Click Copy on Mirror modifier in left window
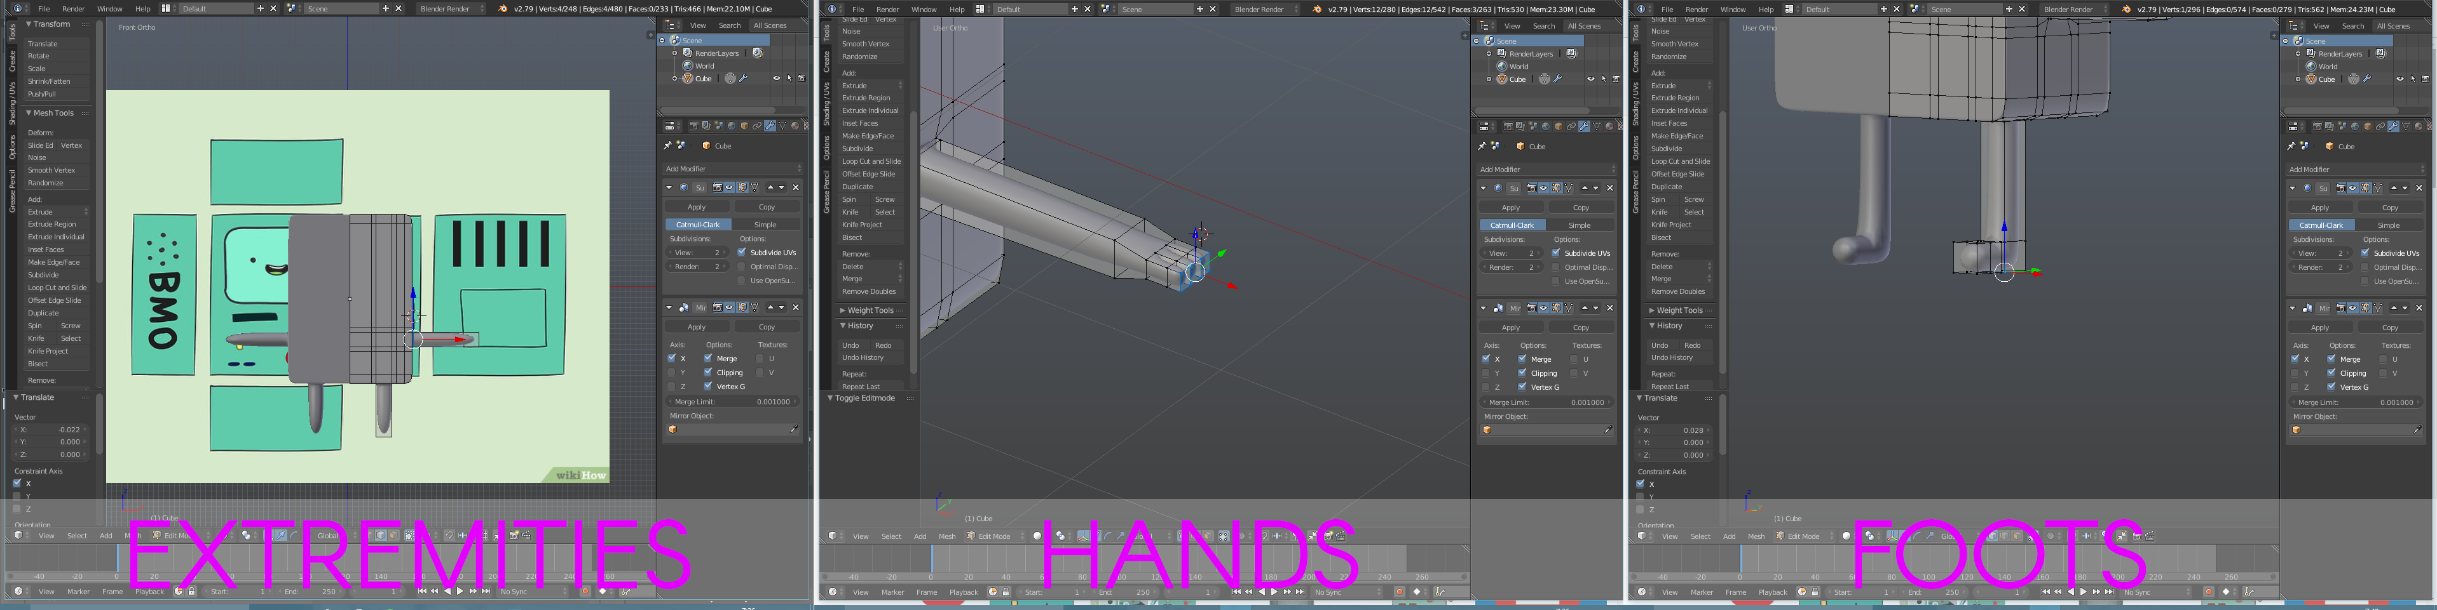2437x610 pixels. pyautogui.click(x=767, y=327)
